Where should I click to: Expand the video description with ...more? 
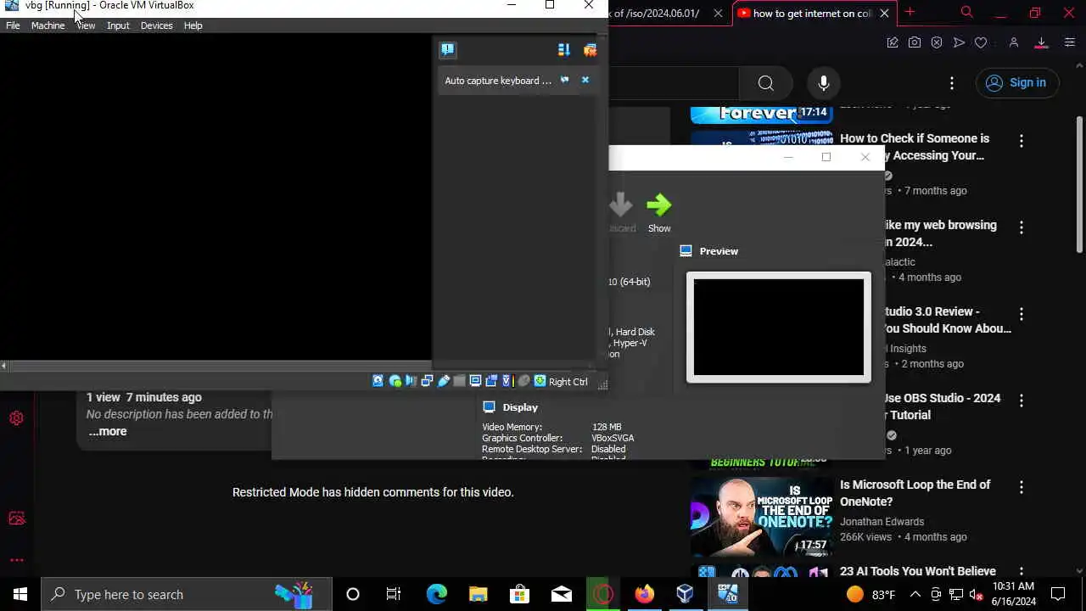(x=108, y=431)
